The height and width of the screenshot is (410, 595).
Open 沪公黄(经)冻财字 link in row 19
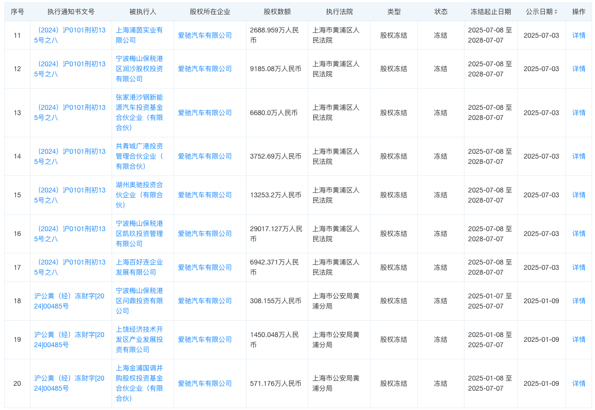click(x=70, y=339)
